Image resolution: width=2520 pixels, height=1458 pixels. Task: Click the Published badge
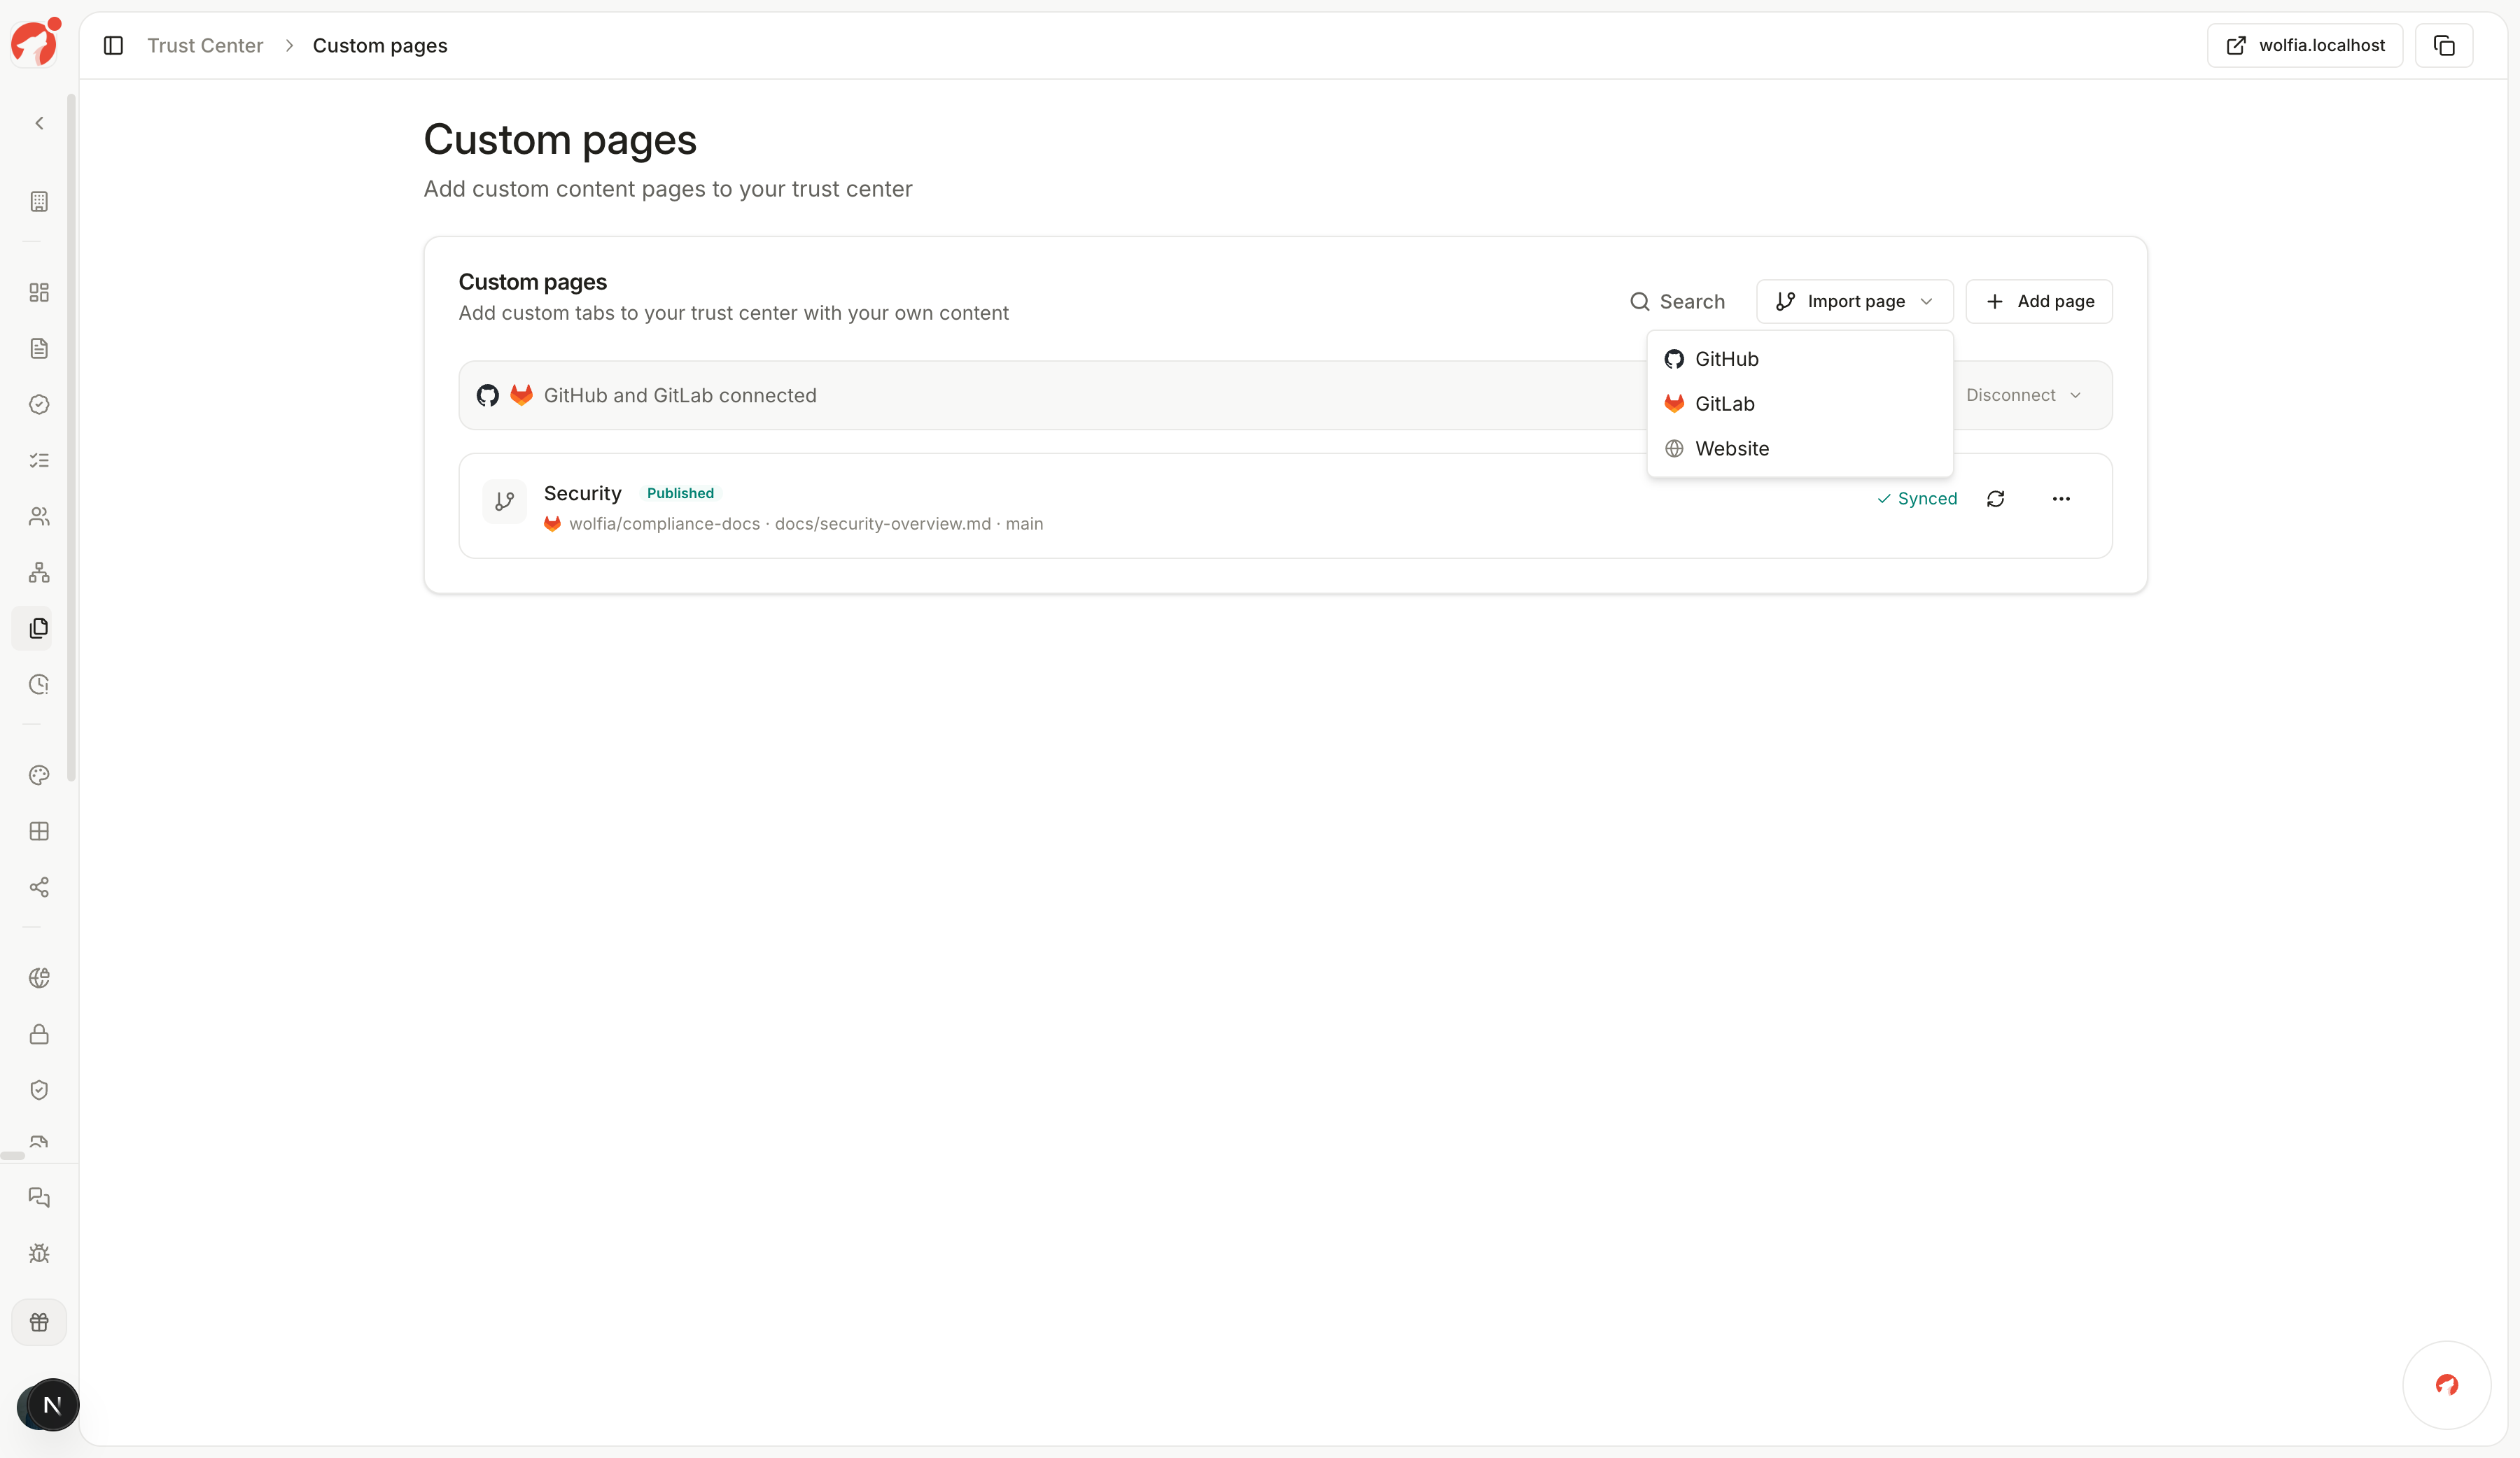click(x=680, y=494)
